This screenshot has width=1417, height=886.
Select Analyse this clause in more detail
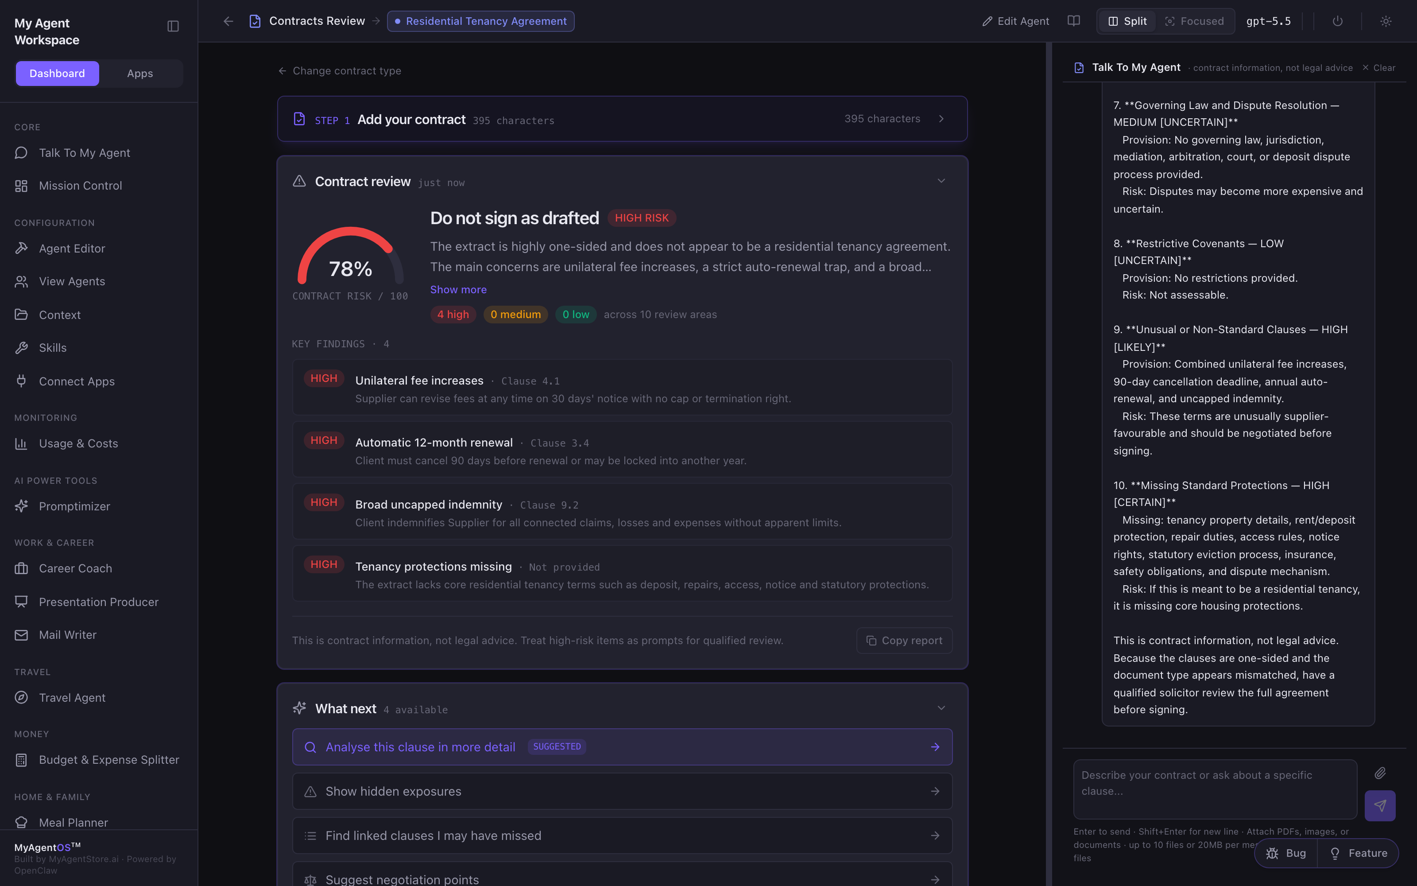click(x=622, y=747)
